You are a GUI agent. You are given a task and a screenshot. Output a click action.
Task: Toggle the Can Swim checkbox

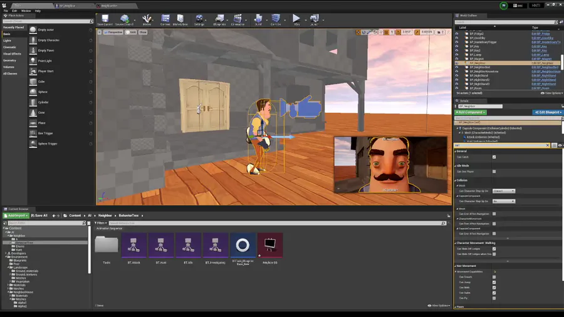[x=494, y=293]
